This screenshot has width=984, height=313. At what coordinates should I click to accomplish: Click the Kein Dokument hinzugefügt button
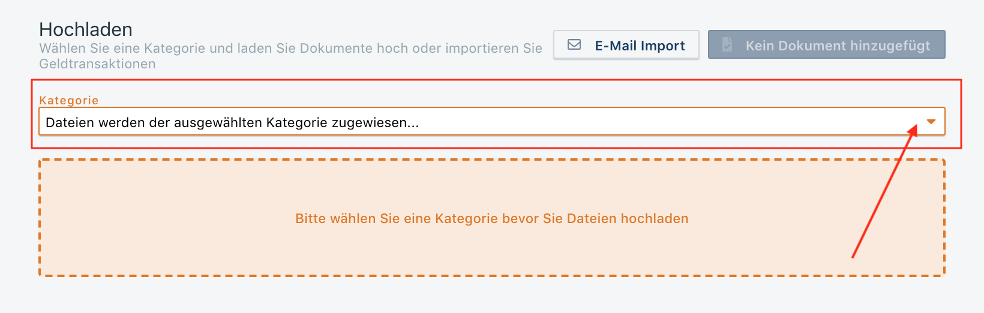coord(826,45)
